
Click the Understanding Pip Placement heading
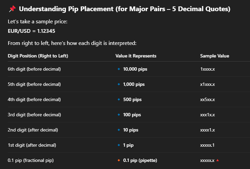pos(125,9)
